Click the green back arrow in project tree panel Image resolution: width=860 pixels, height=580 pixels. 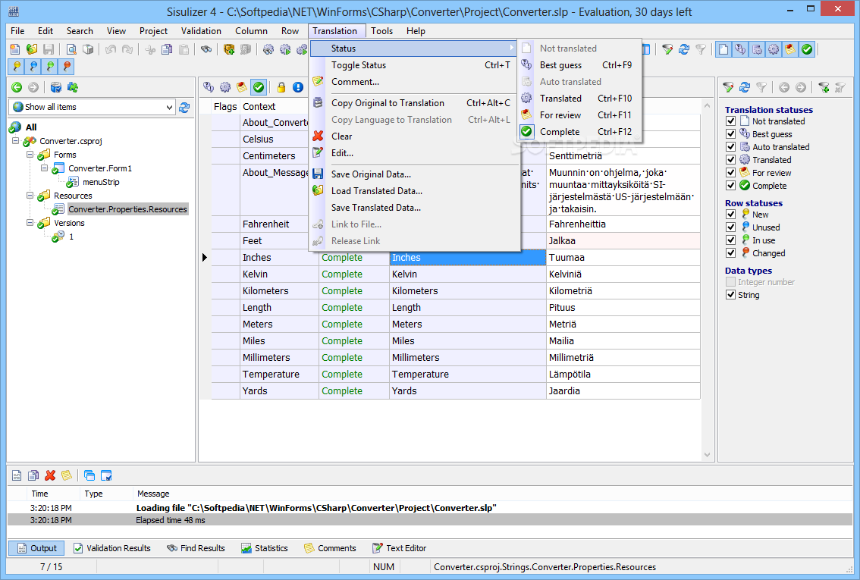click(x=17, y=87)
